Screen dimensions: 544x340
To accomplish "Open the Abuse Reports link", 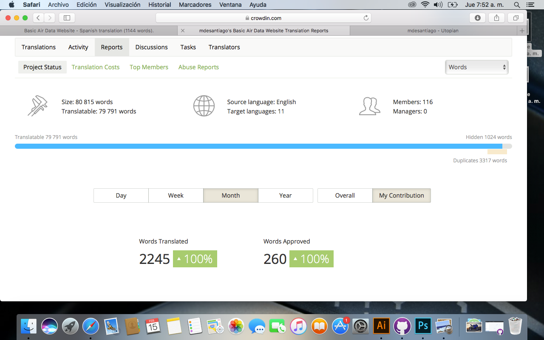I will pos(198,67).
